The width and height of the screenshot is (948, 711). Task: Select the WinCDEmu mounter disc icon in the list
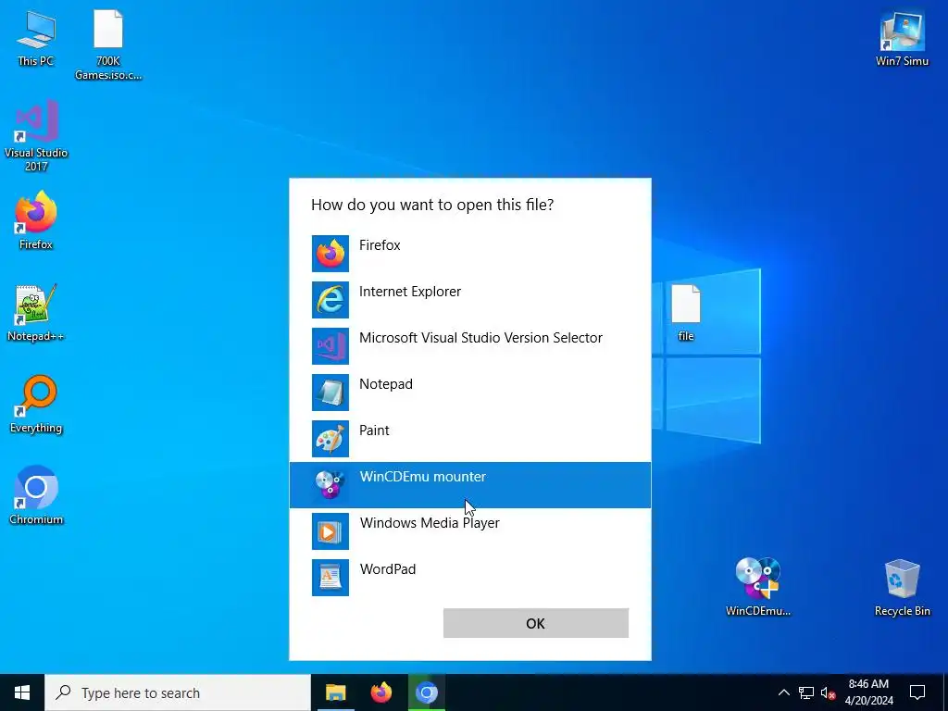(331, 485)
